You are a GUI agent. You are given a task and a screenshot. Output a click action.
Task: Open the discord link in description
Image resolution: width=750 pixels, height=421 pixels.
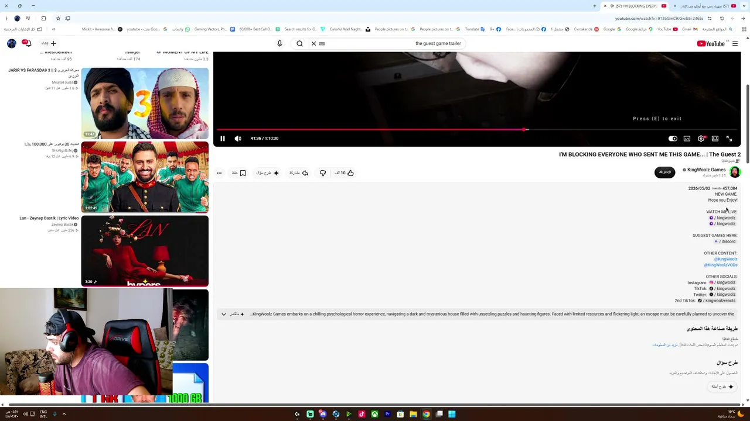(725, 241)
